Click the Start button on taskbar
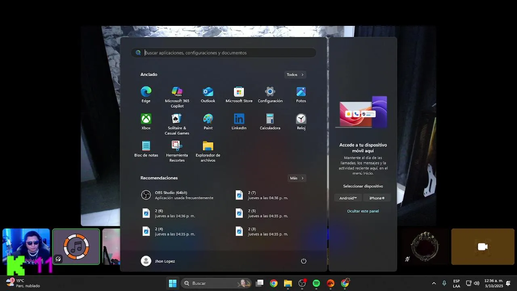 [x=172, y=283]
